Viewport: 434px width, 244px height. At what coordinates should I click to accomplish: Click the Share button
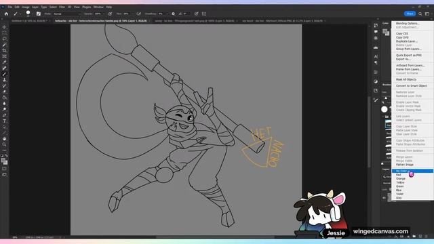(410, 14)
